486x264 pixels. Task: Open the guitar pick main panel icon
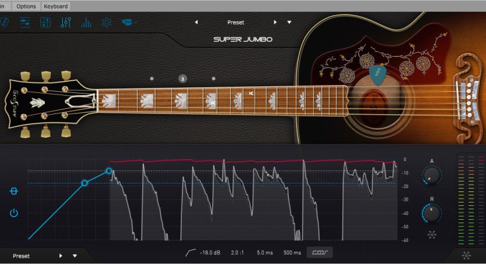(x=5, y=22)
